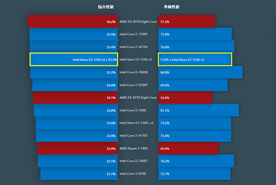Click the AMD FX-8370 Eight-Core label
276x185 pixels.
138,98
